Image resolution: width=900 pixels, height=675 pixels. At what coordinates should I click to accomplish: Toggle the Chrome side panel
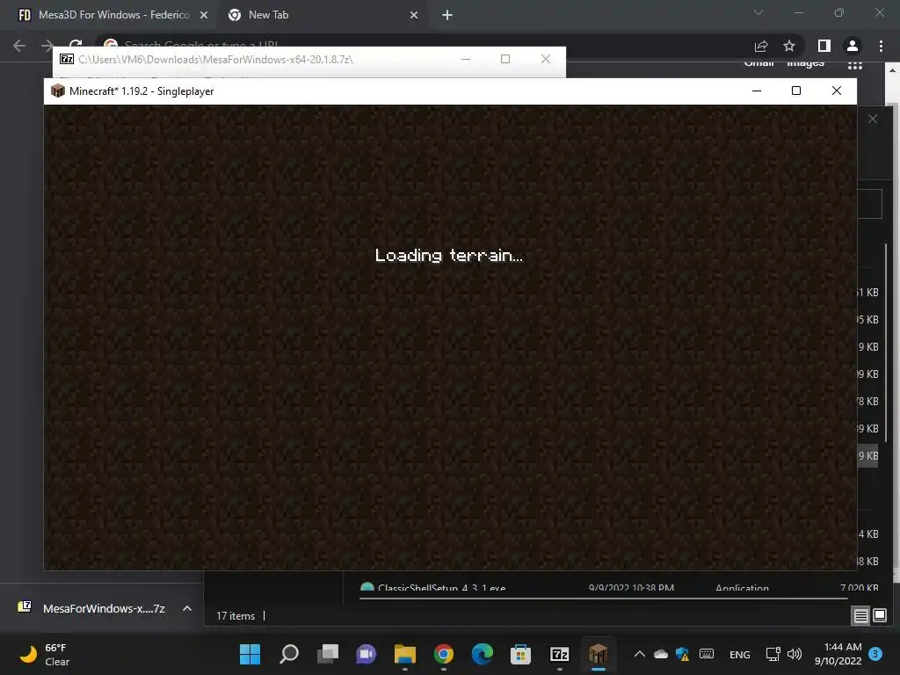[x=824, y=46]
